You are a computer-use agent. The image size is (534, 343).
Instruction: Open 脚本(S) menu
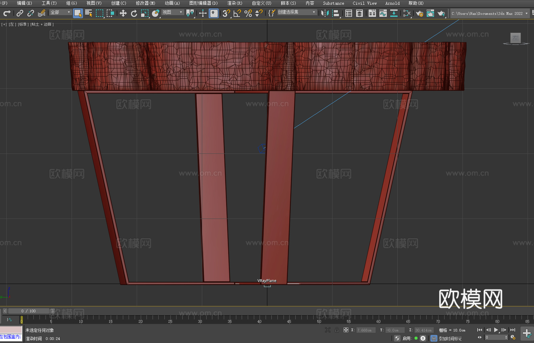[x=288, y=3]
